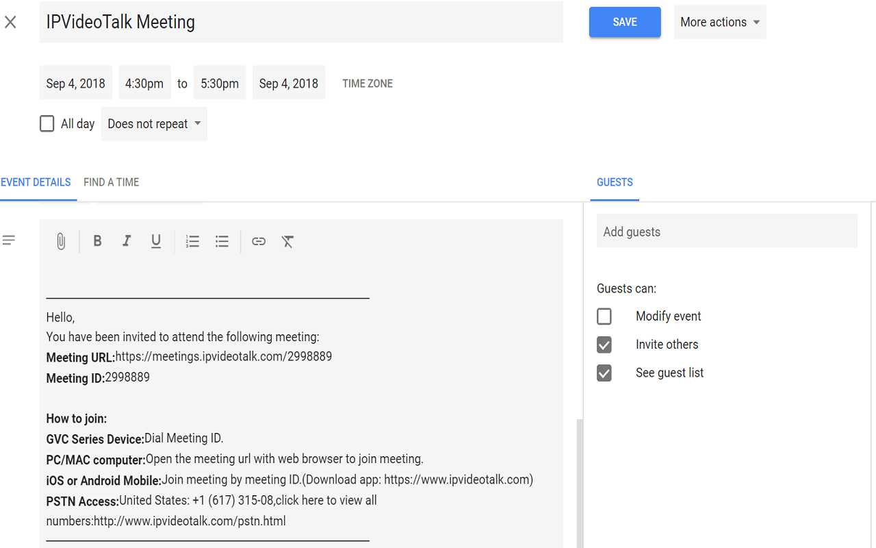Allow guests to modify the event

click(x=604, y=316)
